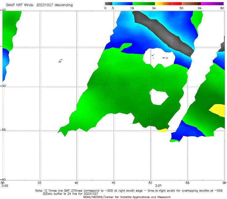Click longitude axis label '40'
The image size is (227, 199).
coord(76,183)
